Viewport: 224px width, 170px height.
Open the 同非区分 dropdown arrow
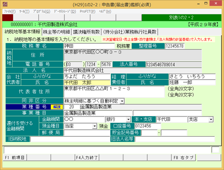coord(122,101)
